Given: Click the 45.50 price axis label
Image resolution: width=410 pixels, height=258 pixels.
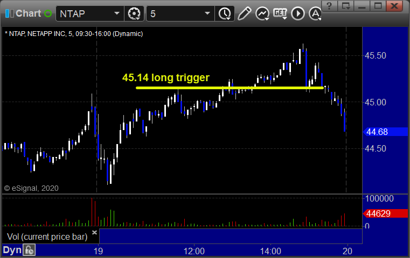Looking at the screenshot, I should tap(376, 55).
